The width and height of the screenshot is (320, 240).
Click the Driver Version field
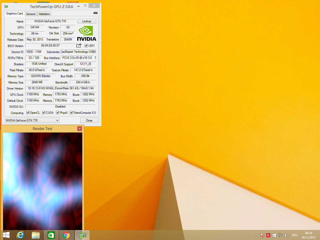click(61, 88)
